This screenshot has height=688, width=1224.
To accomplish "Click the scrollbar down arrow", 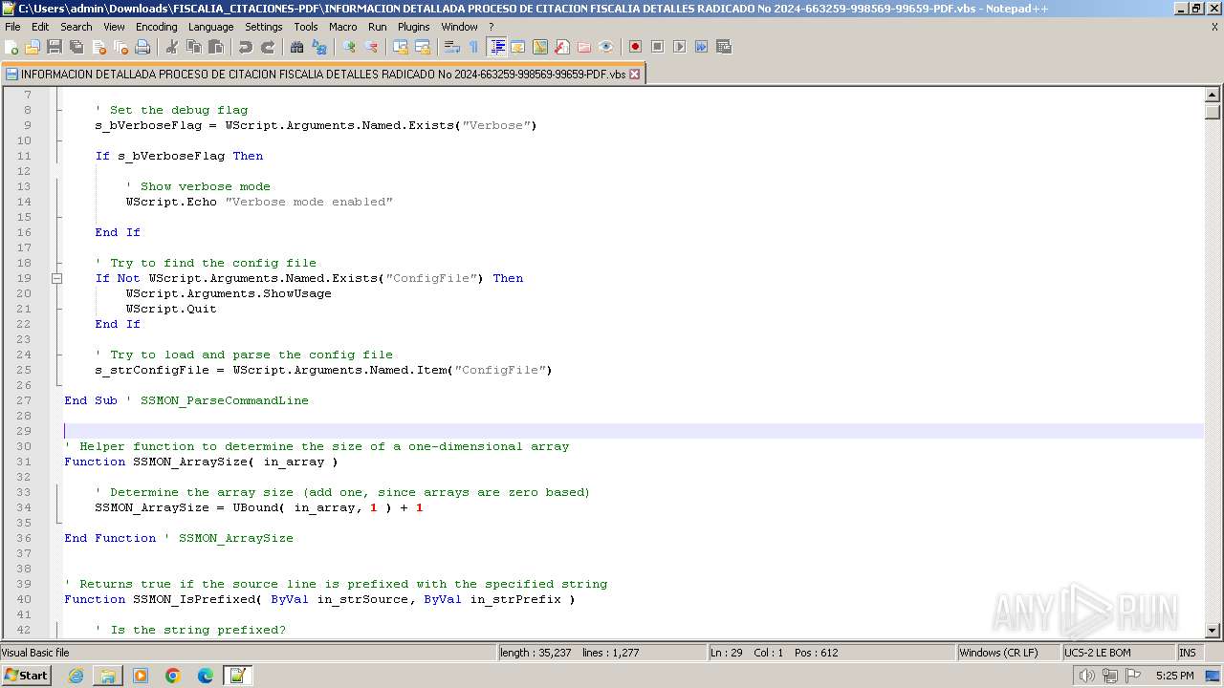I will 1213,631.
